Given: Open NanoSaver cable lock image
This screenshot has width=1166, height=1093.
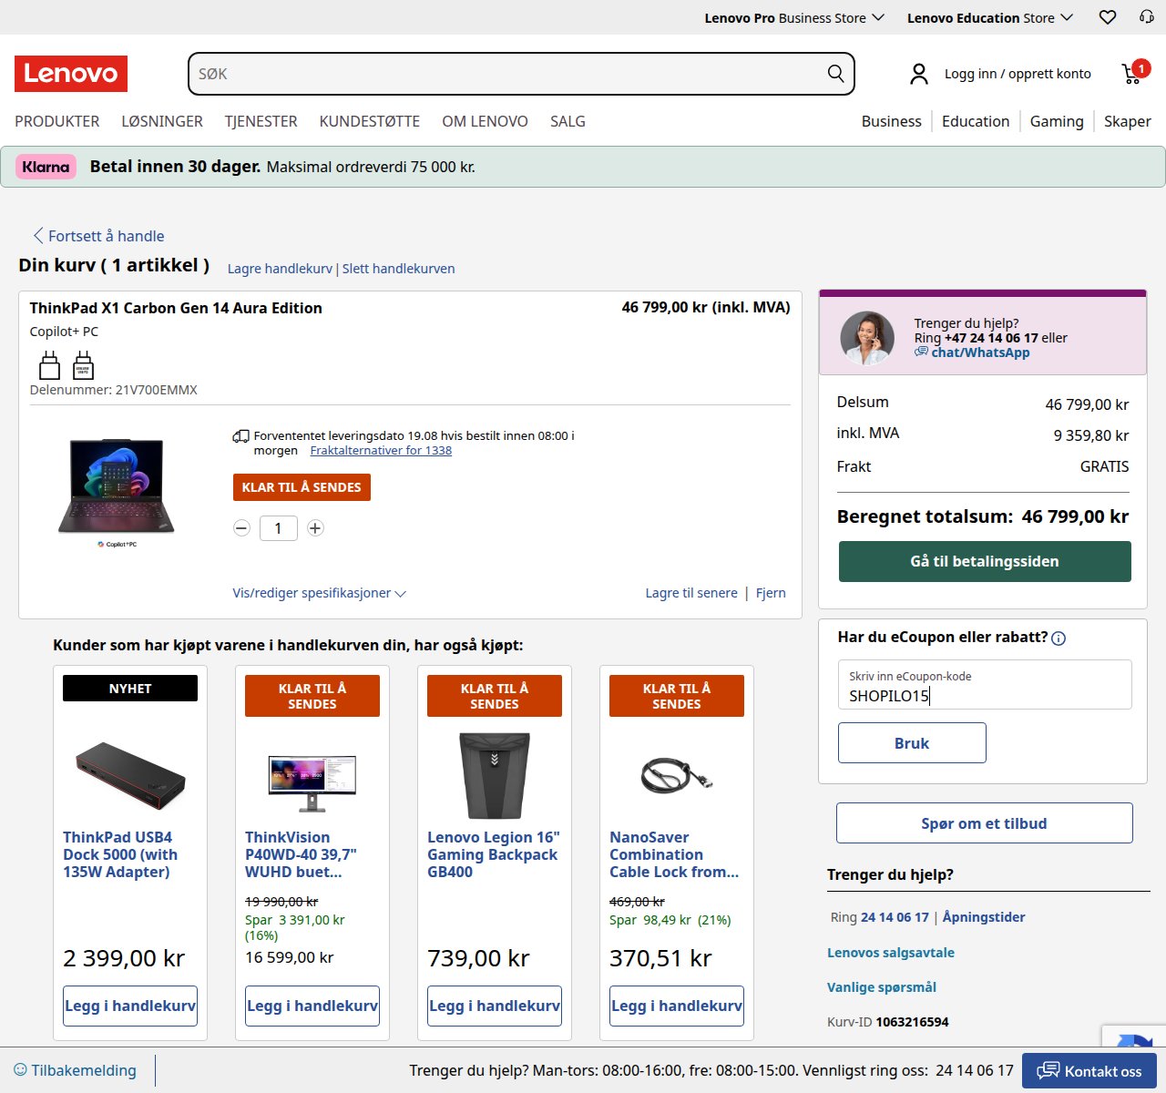Looking at the screenshot, I should pos(677,776).
